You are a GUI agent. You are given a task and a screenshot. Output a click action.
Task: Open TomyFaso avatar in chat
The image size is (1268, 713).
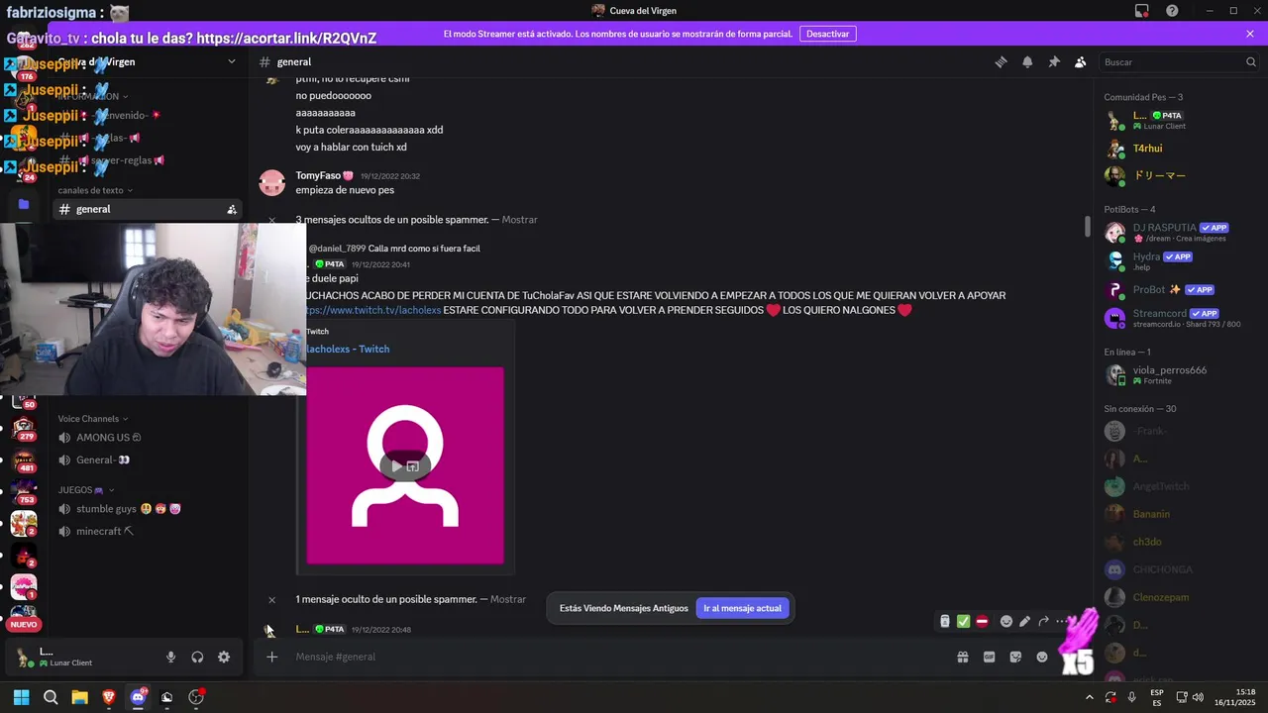point(271,182)
